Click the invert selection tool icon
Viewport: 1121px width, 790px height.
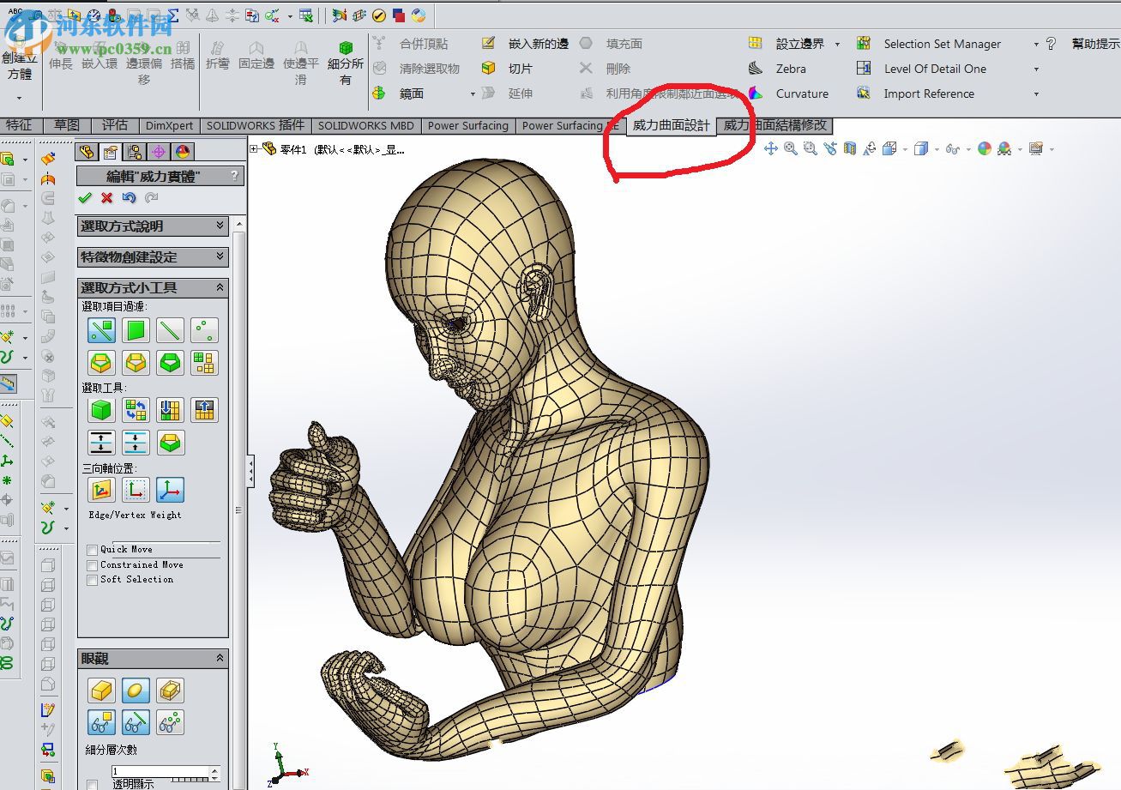coord(136,410)
